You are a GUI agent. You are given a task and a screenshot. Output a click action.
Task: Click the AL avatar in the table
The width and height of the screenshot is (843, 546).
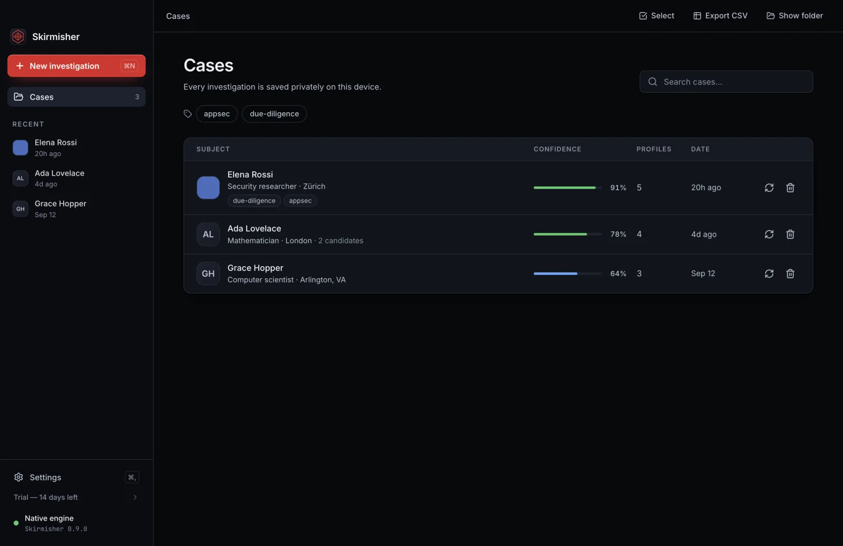pyautogui.click(x=208, y=235)
